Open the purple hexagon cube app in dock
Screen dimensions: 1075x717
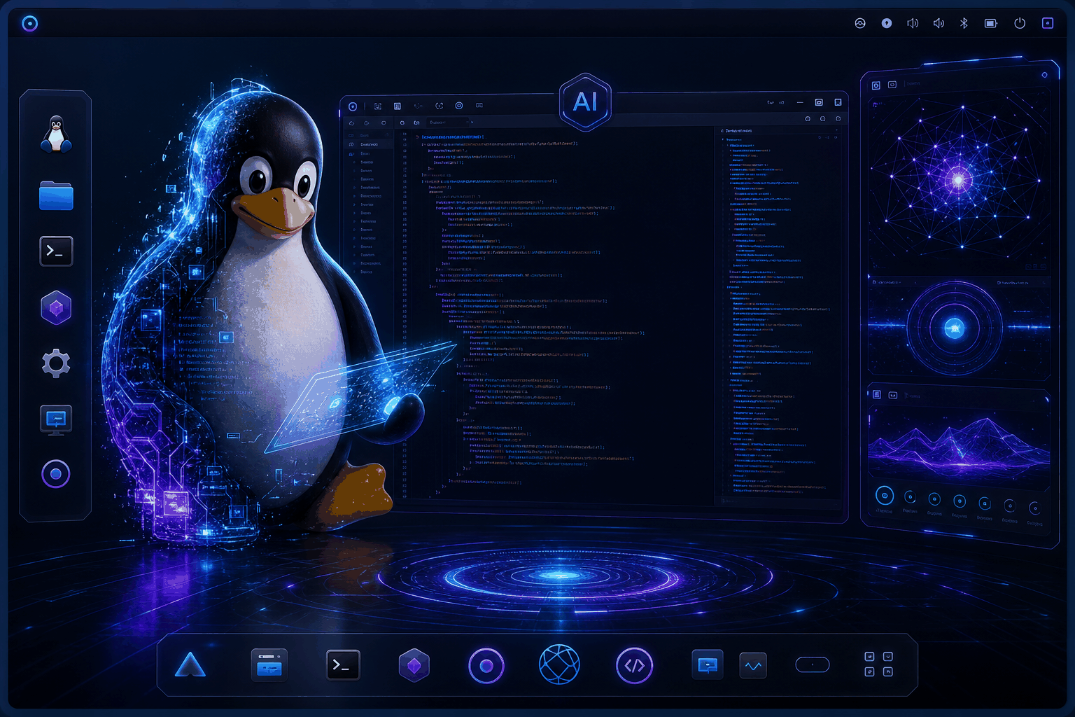coord(414,665)
